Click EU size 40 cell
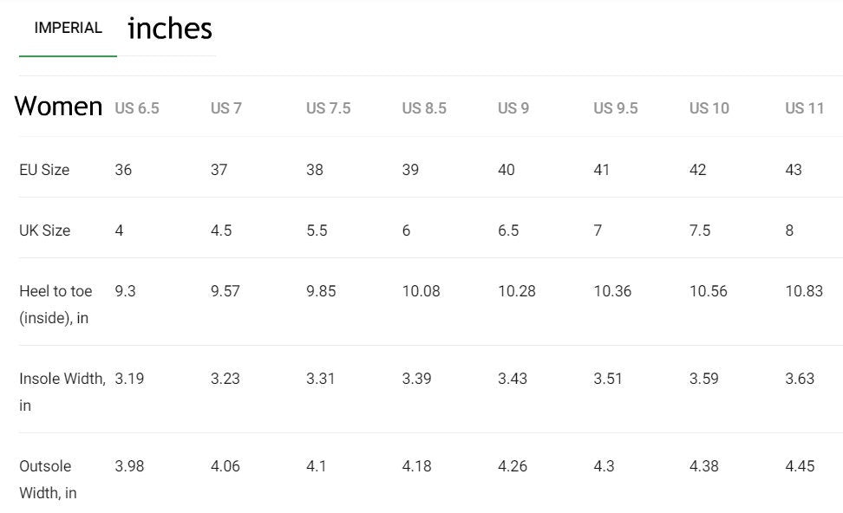 506,170
